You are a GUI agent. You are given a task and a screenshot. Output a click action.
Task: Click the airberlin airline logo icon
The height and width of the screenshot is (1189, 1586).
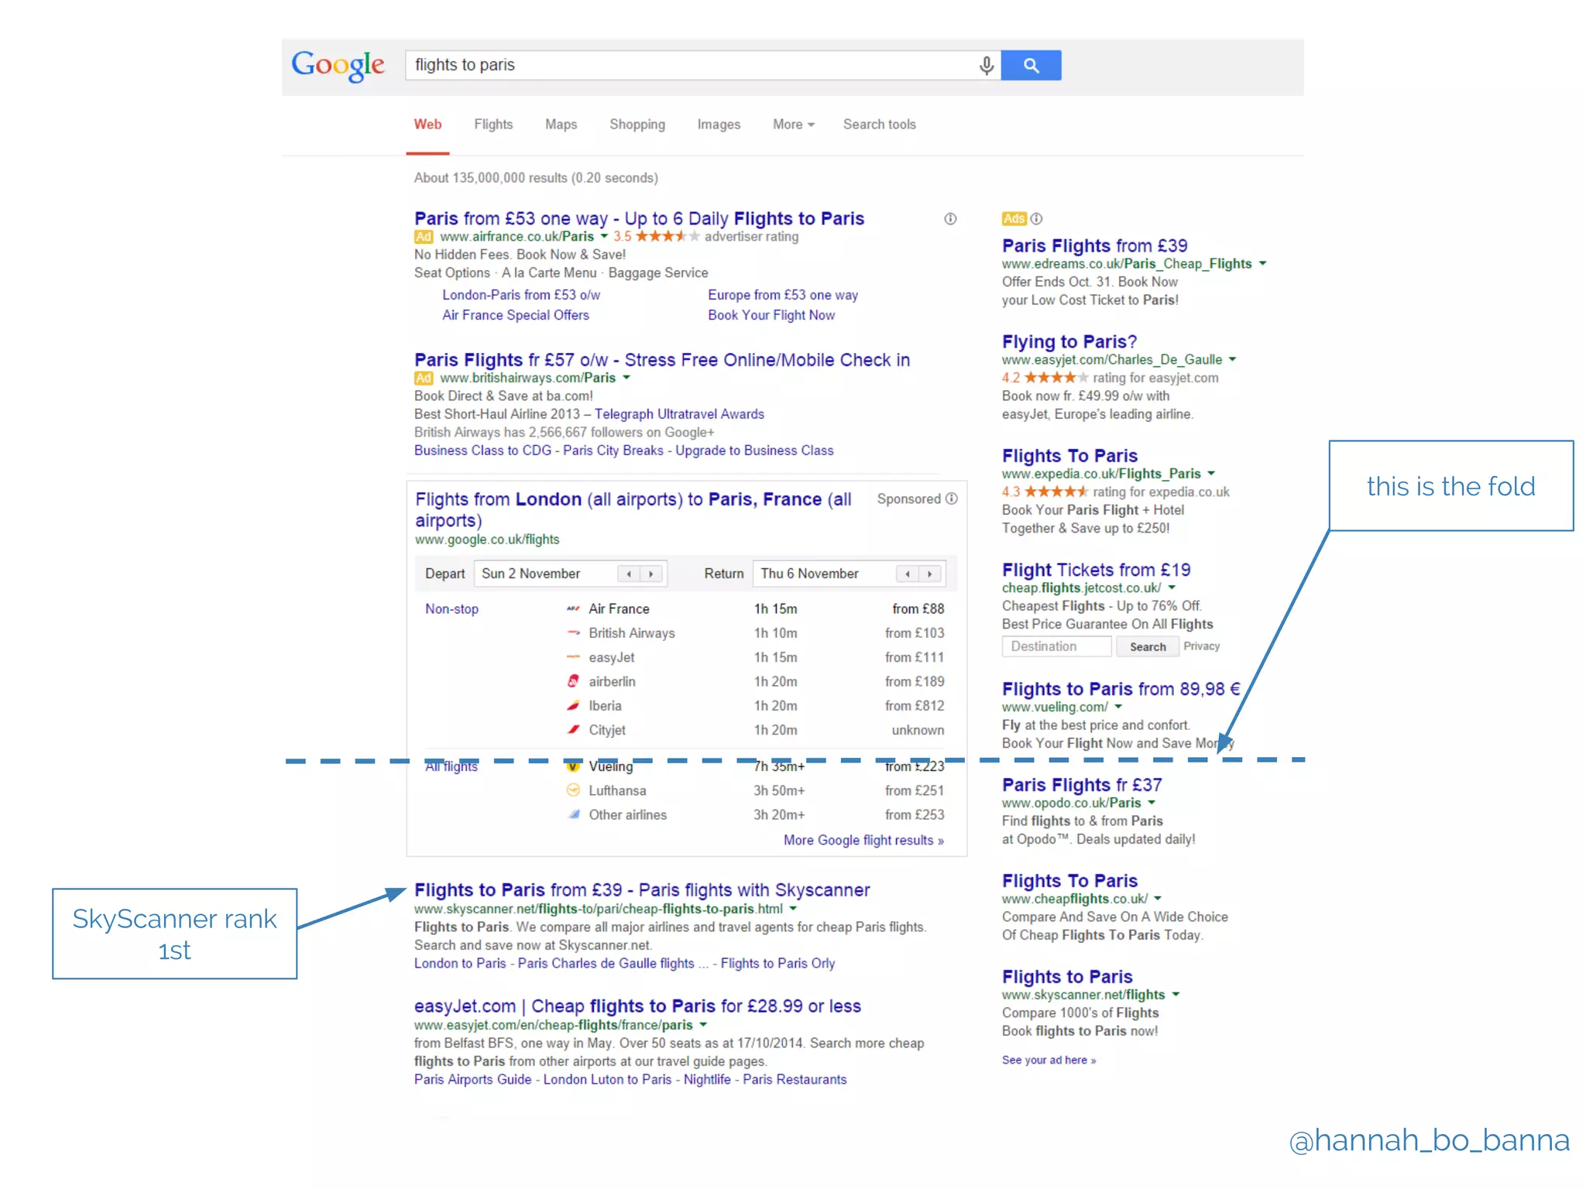point(573,681)
